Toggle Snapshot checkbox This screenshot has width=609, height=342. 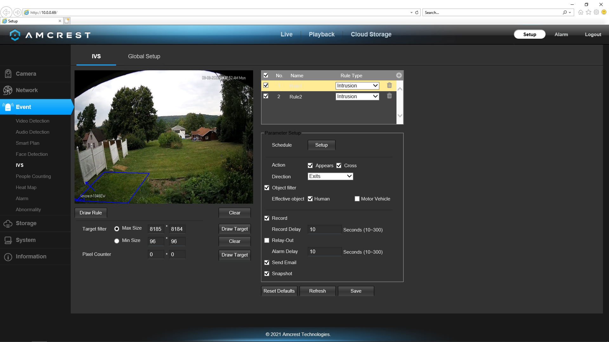(x=267, y=274)
